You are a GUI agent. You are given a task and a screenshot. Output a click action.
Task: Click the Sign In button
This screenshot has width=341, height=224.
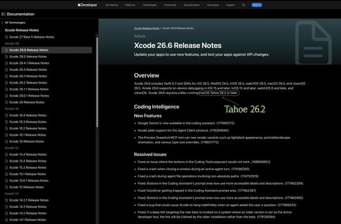[257, 5]
